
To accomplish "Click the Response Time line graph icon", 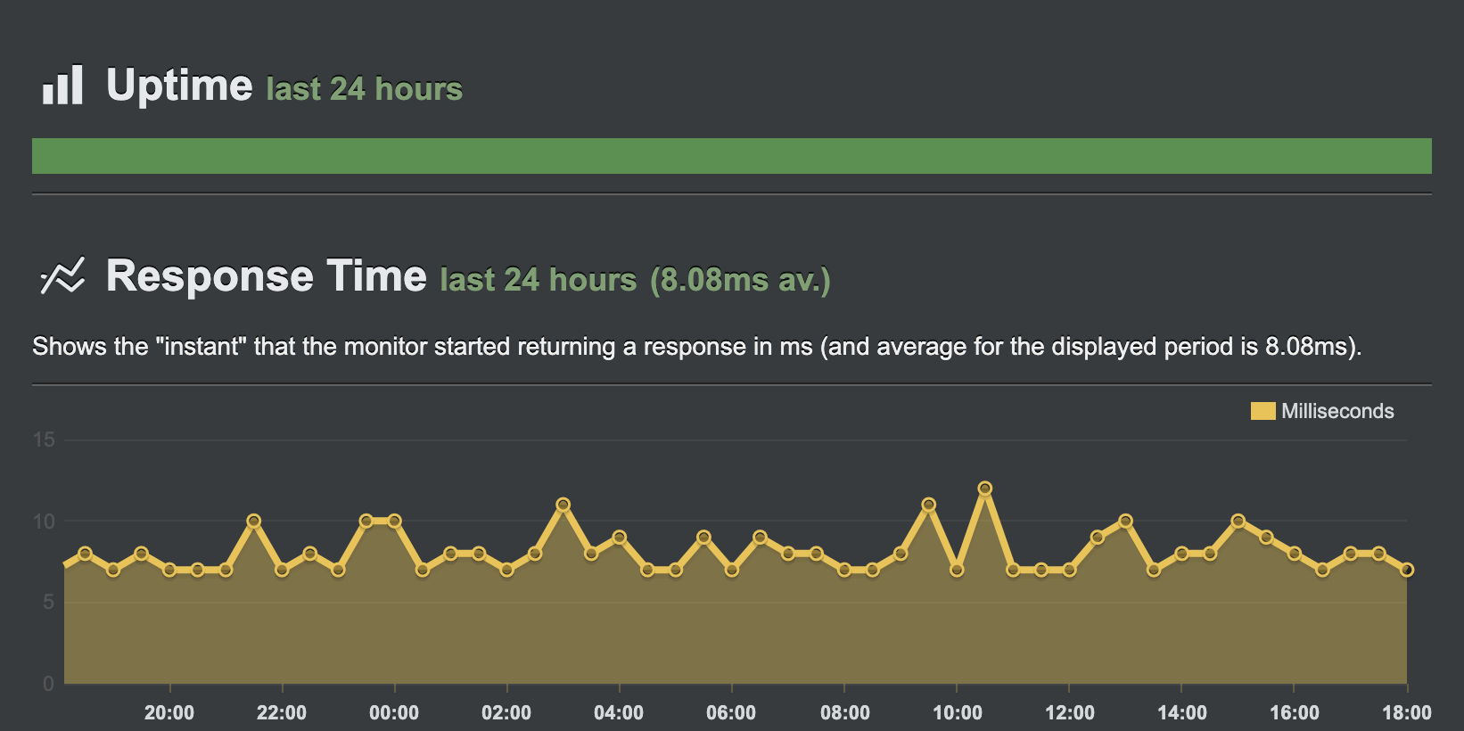I will point(62,276).
